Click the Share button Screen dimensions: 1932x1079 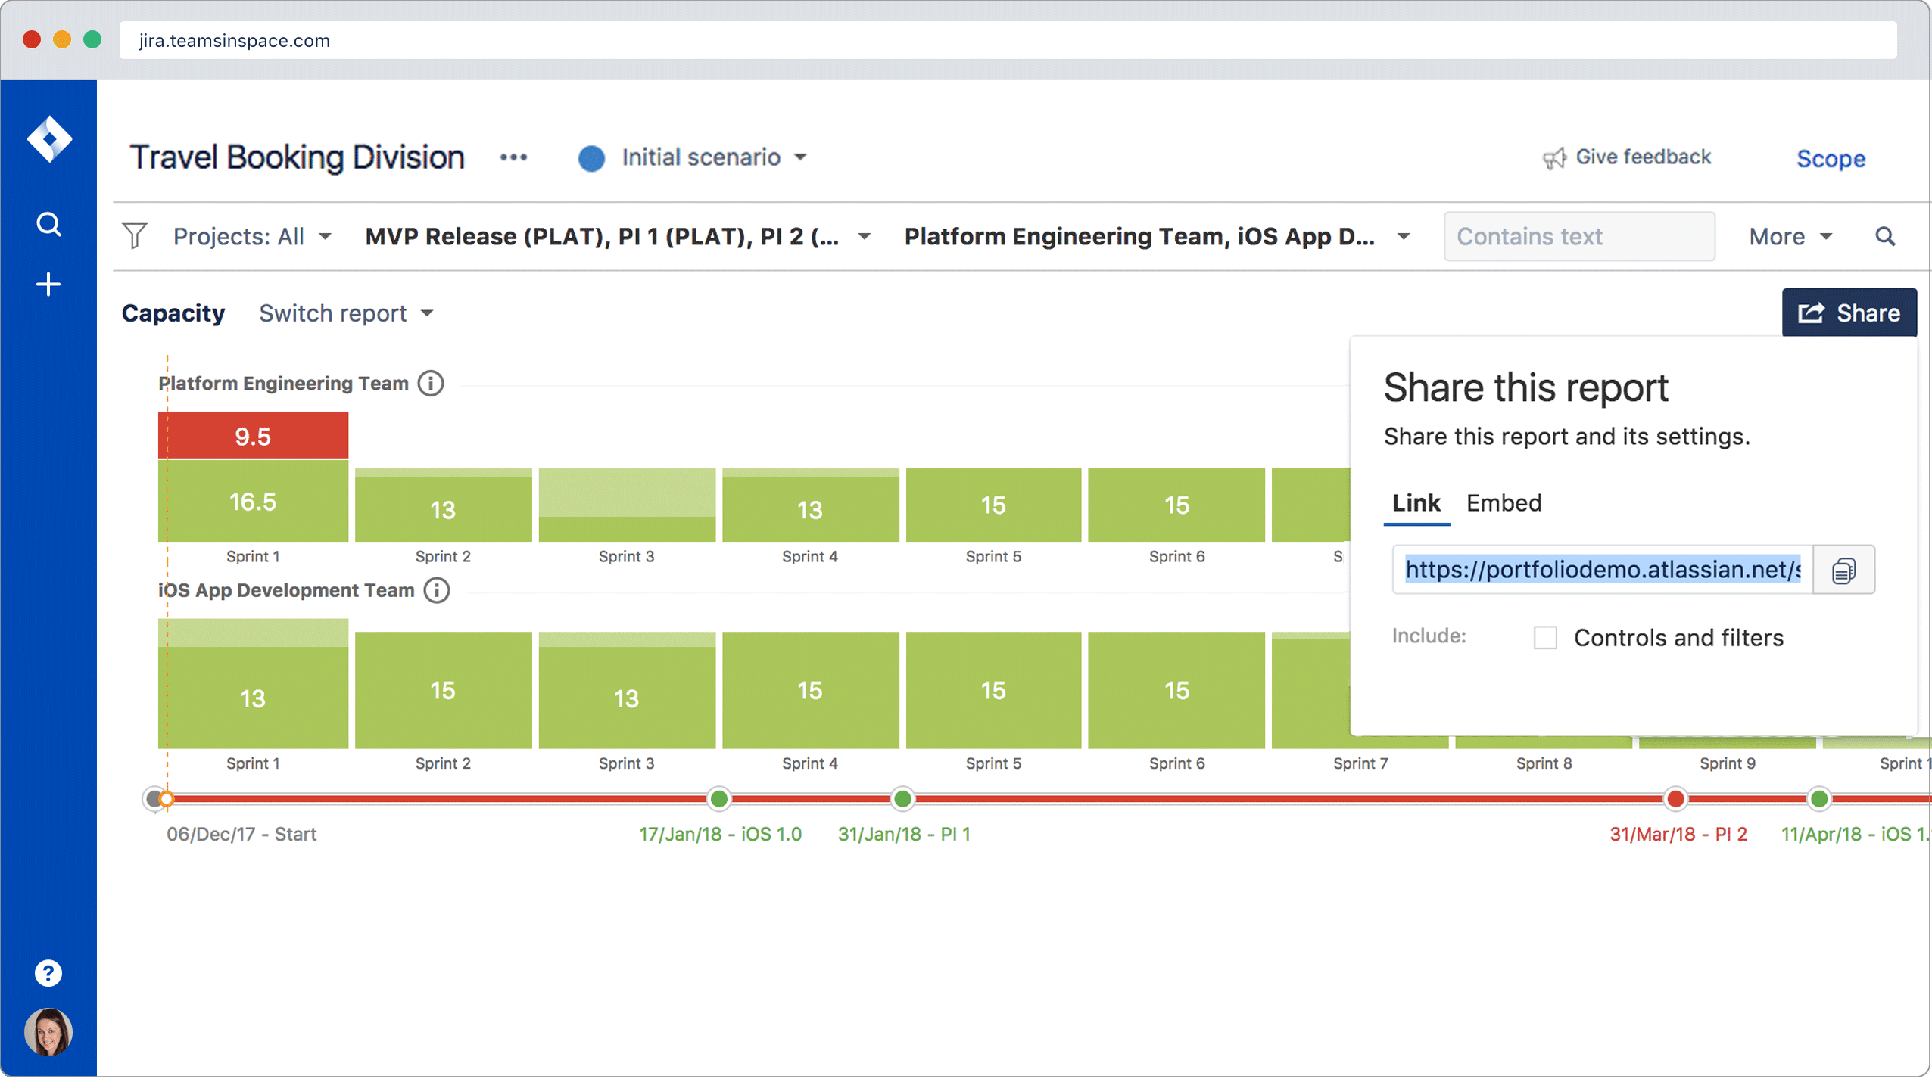coord(1849,313)
